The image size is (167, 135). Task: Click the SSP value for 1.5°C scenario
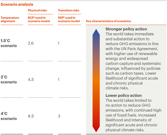59,43
